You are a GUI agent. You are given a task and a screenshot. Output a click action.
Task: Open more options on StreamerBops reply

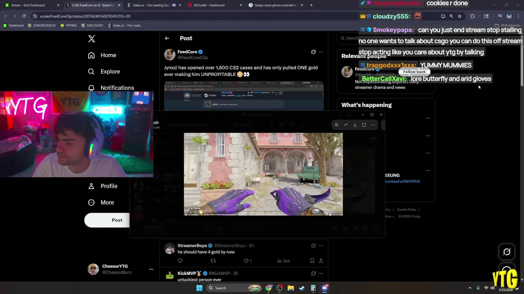tap(321, 245)
